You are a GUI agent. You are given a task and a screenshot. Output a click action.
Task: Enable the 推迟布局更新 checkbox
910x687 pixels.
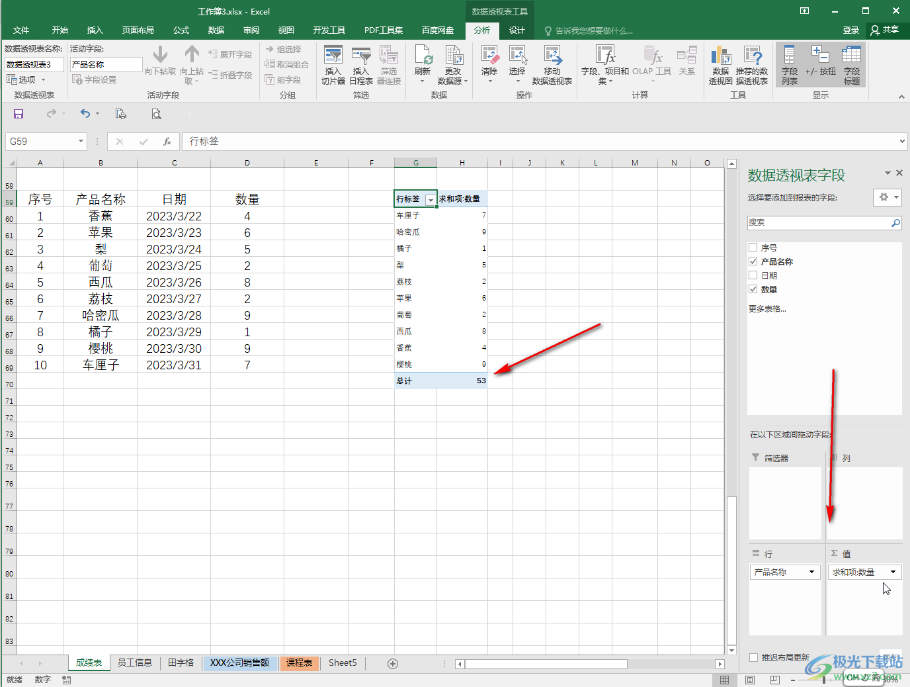[x=753, y=657]
